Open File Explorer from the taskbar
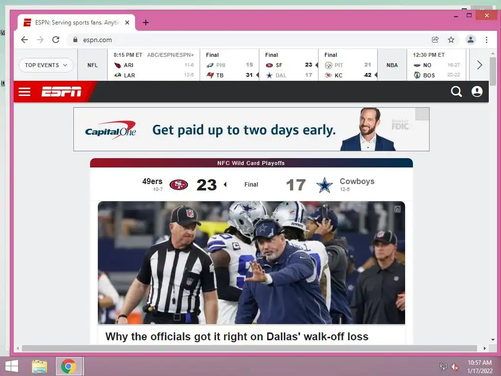This screenshot has width=501, height=376. coord(40,366)
